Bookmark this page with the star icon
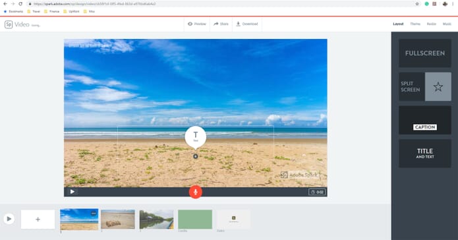The height and width of the screenshot is (240, 458). click(x=417, y=4)
